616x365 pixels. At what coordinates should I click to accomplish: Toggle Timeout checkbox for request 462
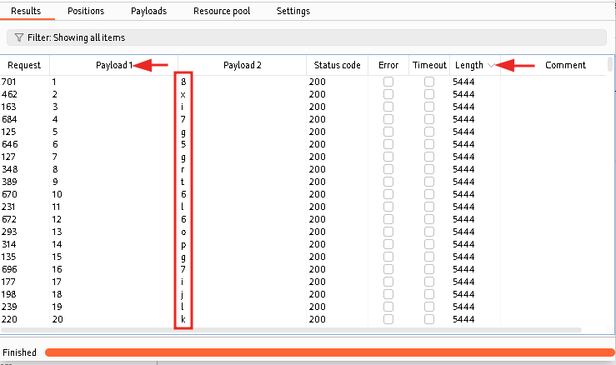click(x=429, y=94)
